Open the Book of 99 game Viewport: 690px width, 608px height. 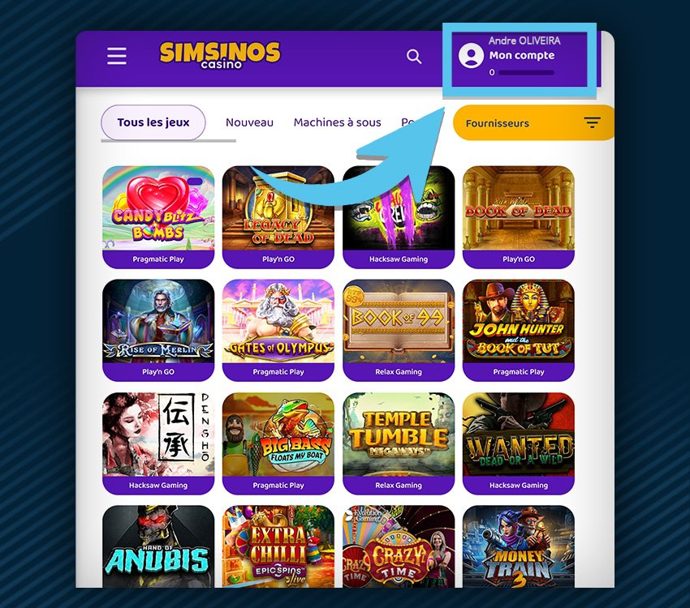(399, 330)
